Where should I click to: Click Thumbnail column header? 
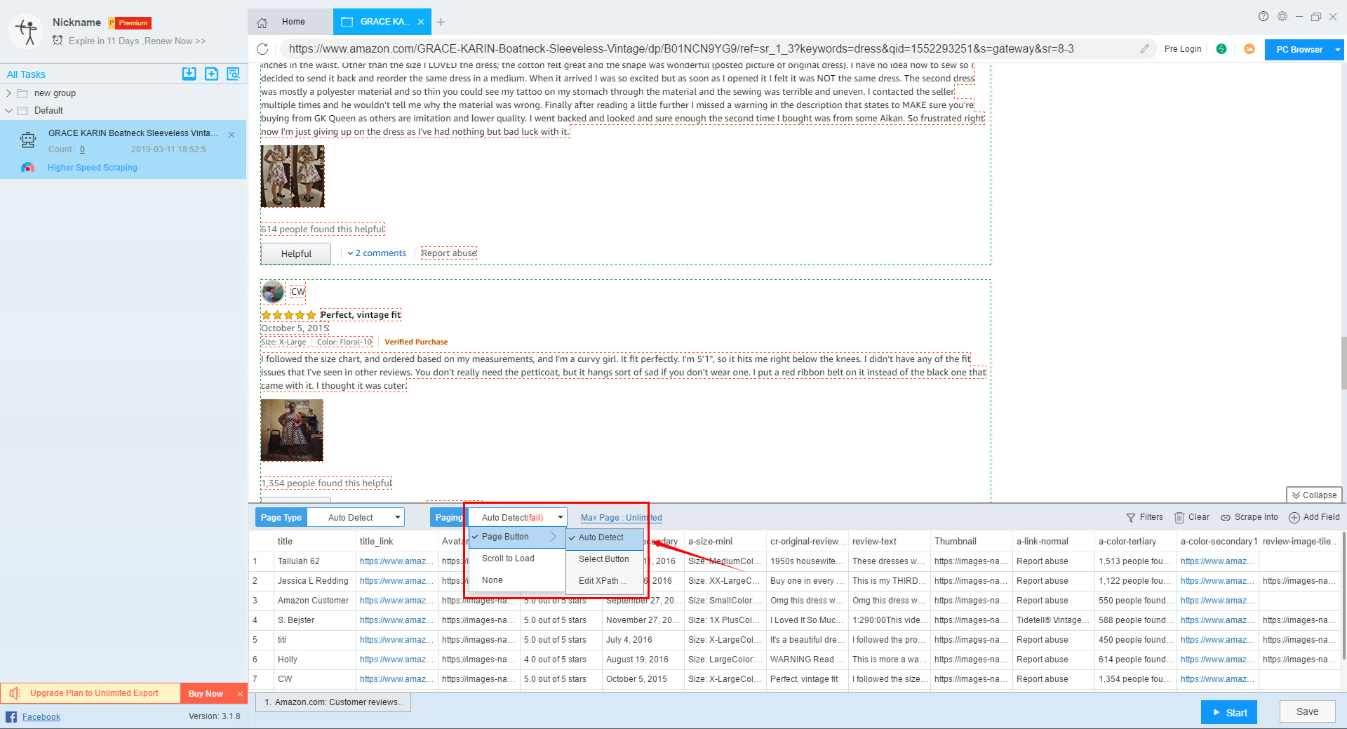click(972, 541)
